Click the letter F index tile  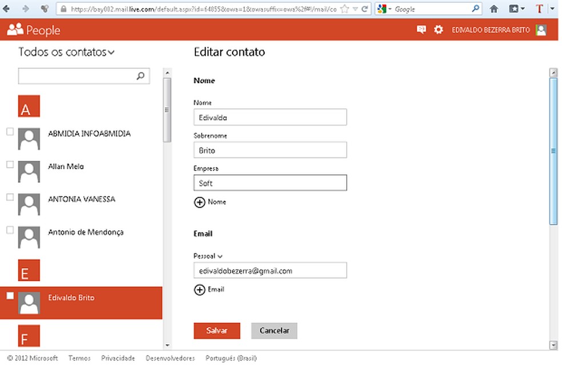29,336
